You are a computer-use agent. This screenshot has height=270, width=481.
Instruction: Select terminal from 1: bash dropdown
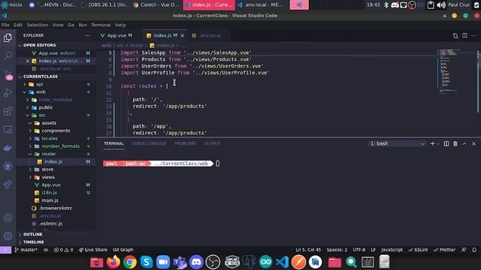tap(398, 143)
